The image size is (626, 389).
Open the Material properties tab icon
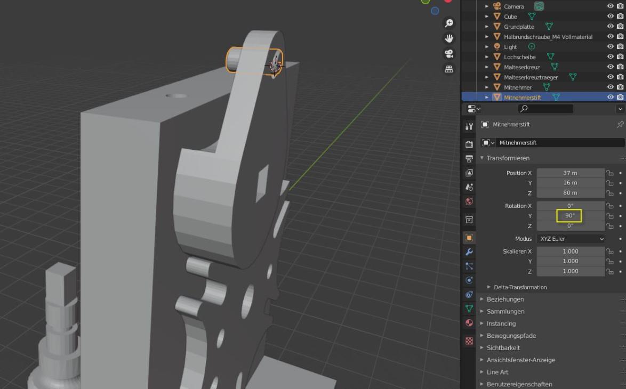coord(469,322)
